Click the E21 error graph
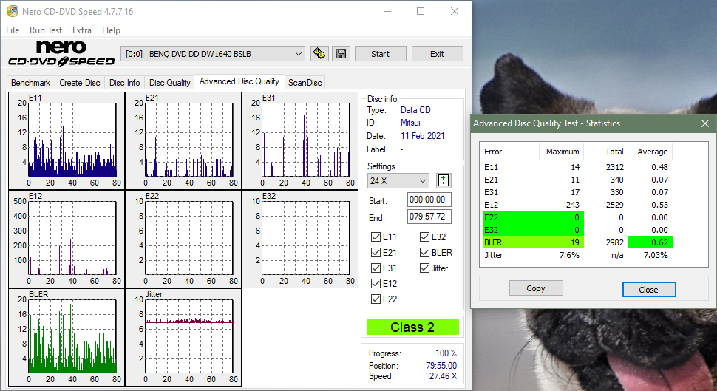 (x=183, y=141)
